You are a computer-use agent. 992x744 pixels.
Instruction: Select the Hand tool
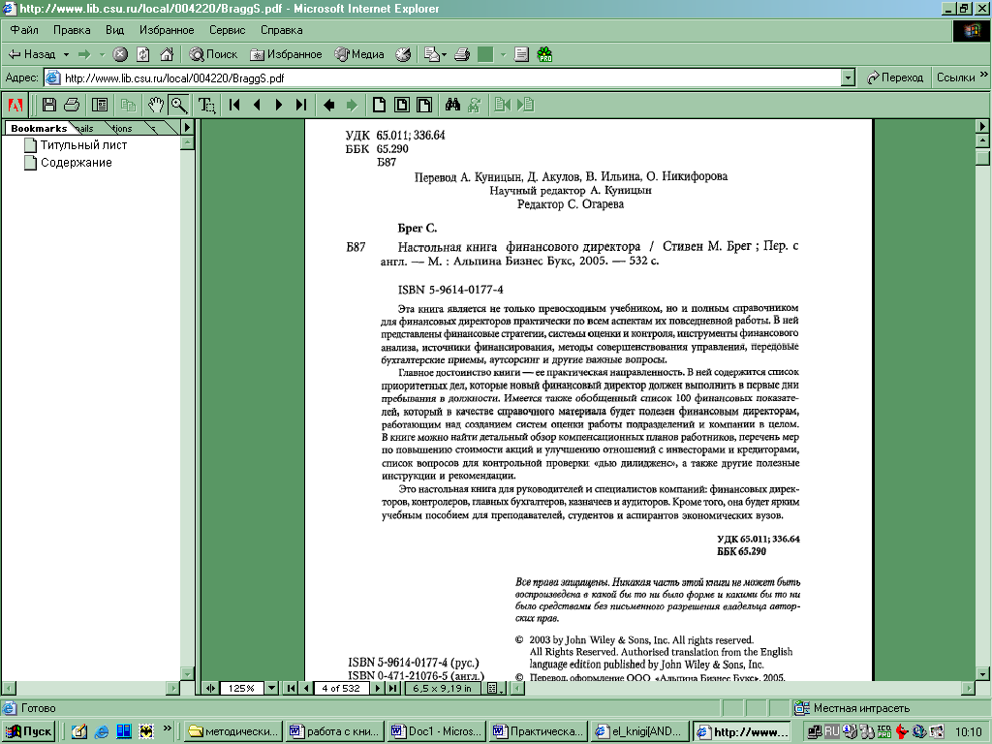pyautogui.click(x=156, y=105)
